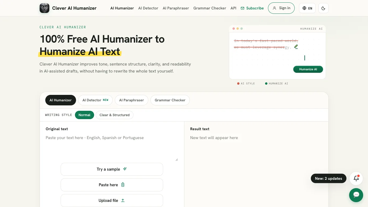Click the New: 2 updates badge
This screenshot has height=207, width=368.
click(x=329, y=178)
